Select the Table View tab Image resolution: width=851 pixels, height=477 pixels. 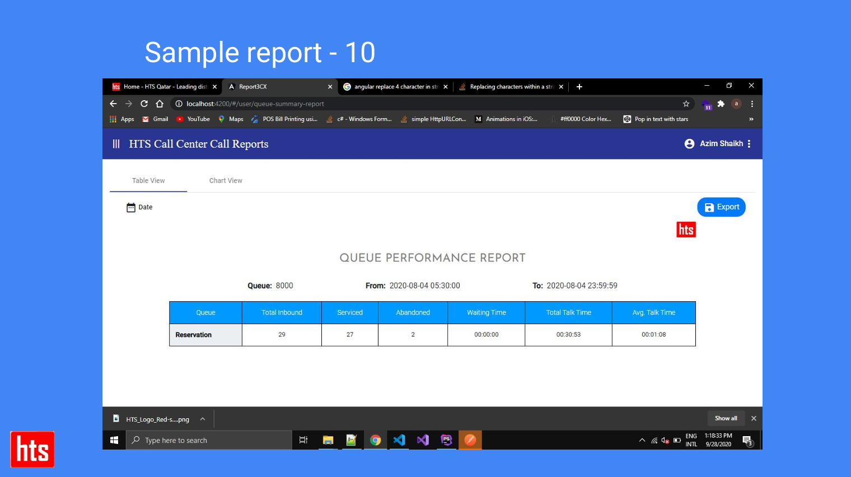[x=148, y=181]
